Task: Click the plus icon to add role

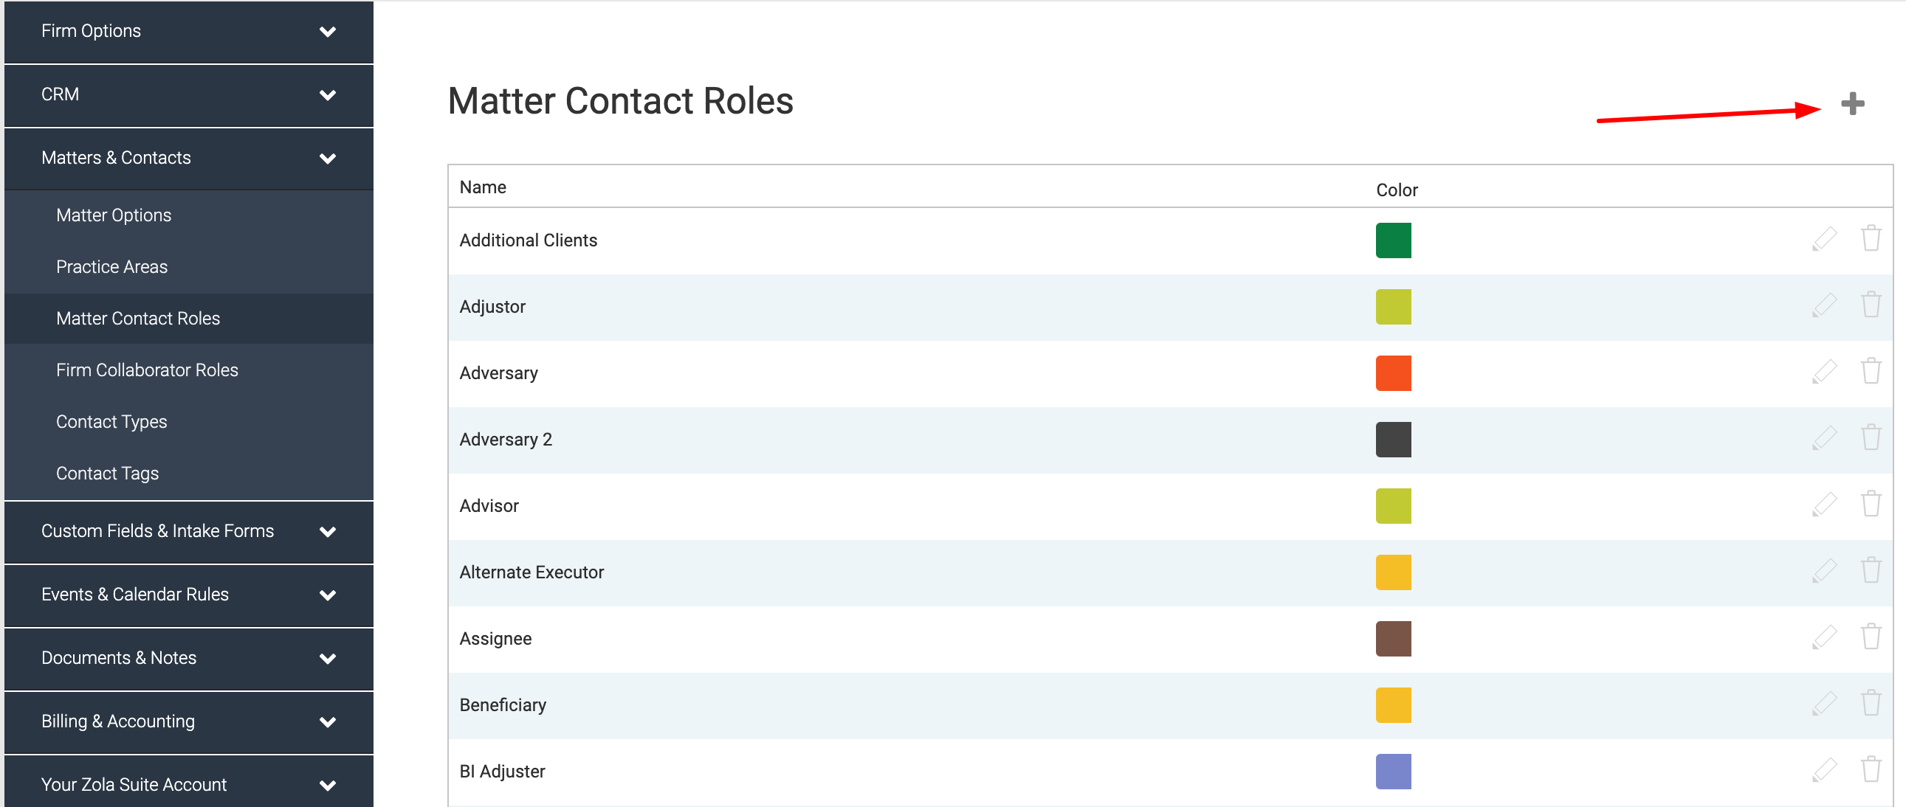Action: pyautogui.click(x=1852, y=103)
